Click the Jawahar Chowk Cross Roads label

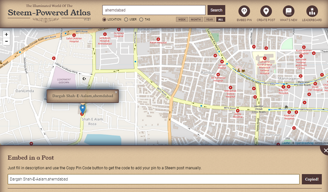(x=259, y=109)
